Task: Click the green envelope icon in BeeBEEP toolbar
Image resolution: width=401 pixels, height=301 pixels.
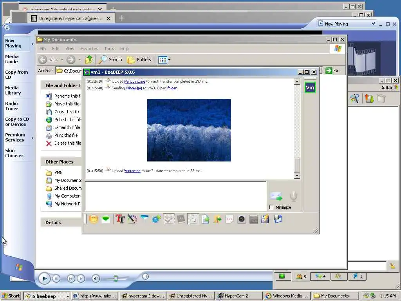Action: coord(106,219)
